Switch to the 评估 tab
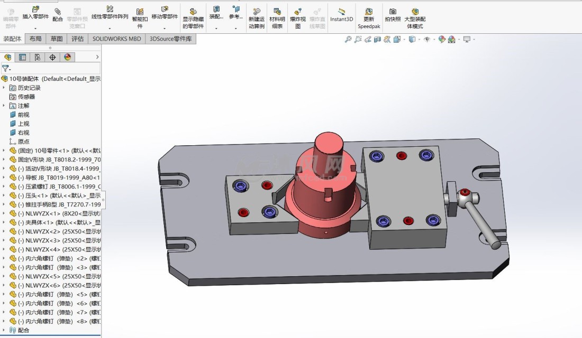 [78, 39]
